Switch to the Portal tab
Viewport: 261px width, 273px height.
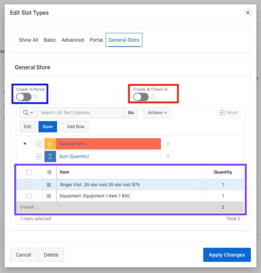pyautogui.click(x=96, y=40)
